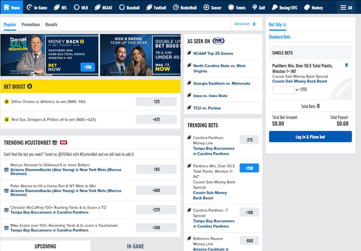Screen dimensions: 361x251
Task: Open In-Game clock icon
Action: pyautogui.click(x=29, y=7)
